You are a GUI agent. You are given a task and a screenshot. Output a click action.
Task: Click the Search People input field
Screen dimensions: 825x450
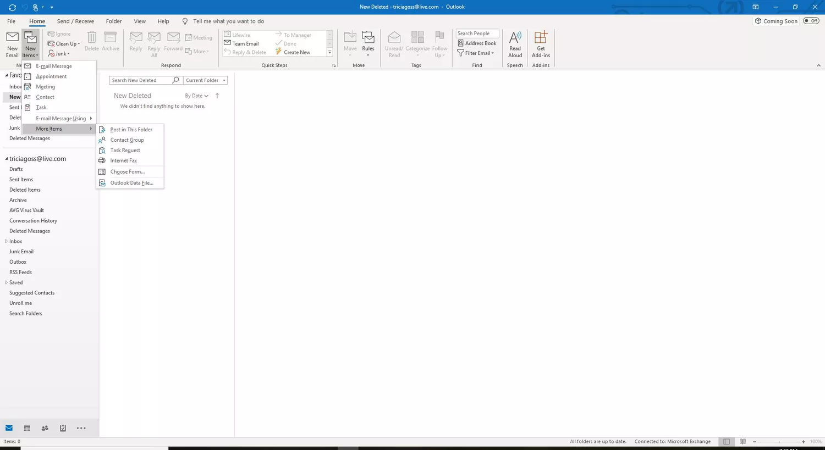tap(477, 34)
